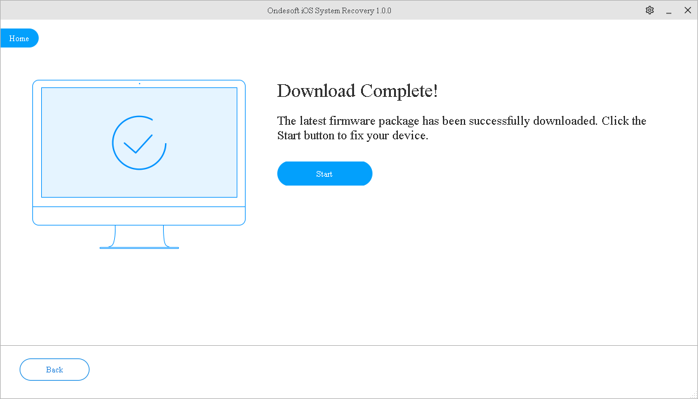Click the "Download Complete!" heading

[x=357, y=91]
